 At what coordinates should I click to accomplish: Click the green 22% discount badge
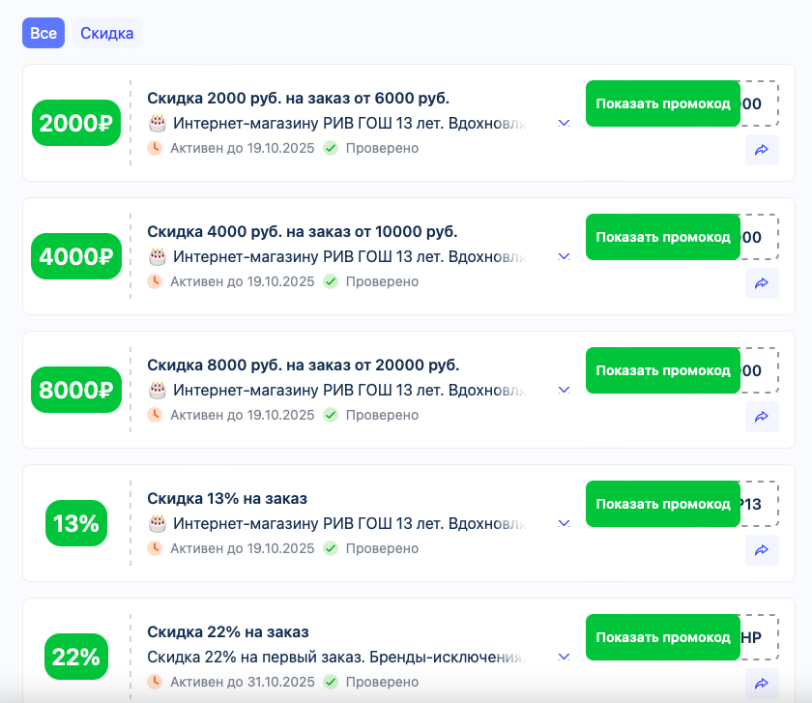(x=76, y=657)
